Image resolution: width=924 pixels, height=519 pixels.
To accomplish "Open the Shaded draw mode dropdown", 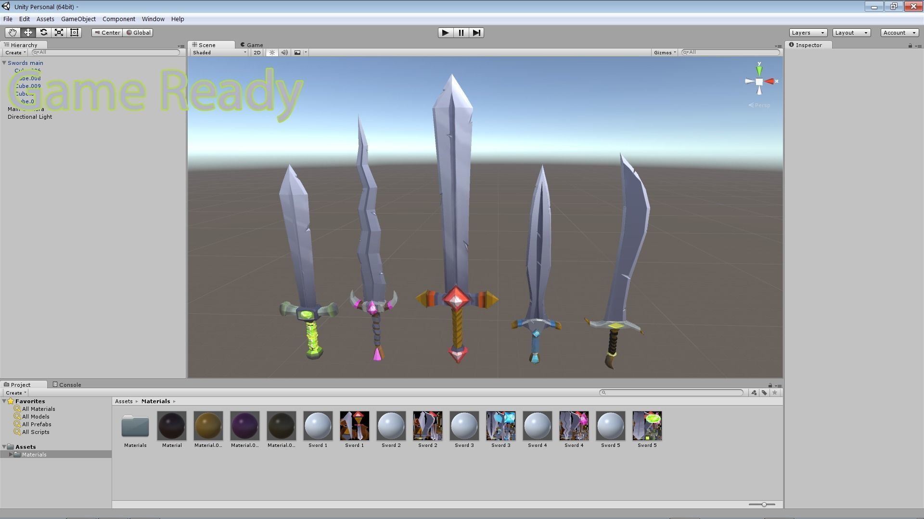I will tap(219, 52).
